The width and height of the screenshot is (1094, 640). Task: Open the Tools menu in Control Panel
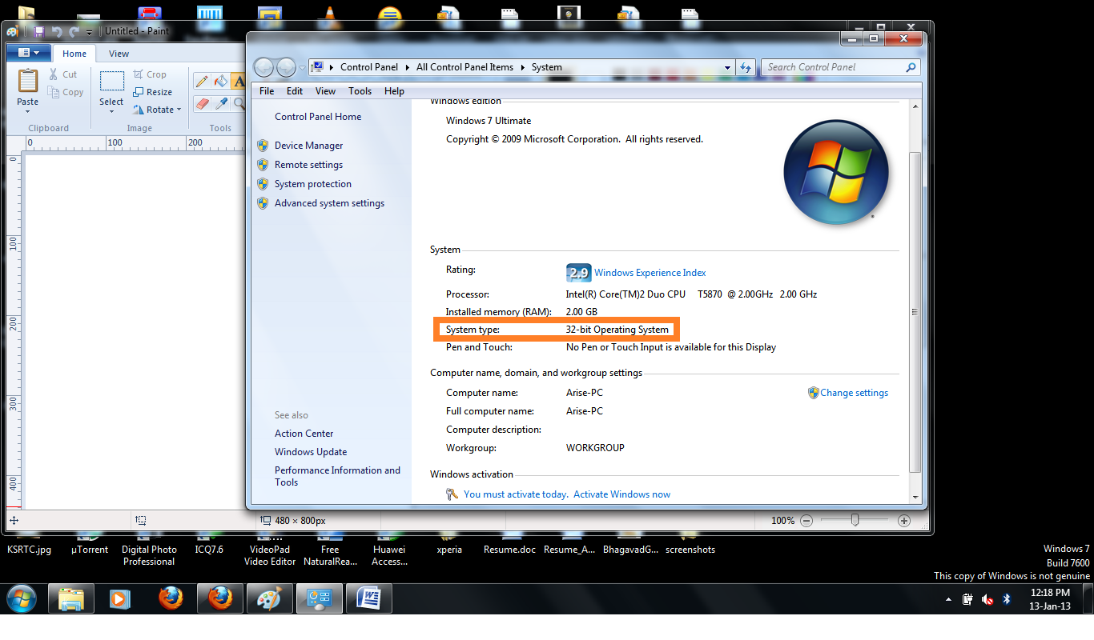(360, 91)
